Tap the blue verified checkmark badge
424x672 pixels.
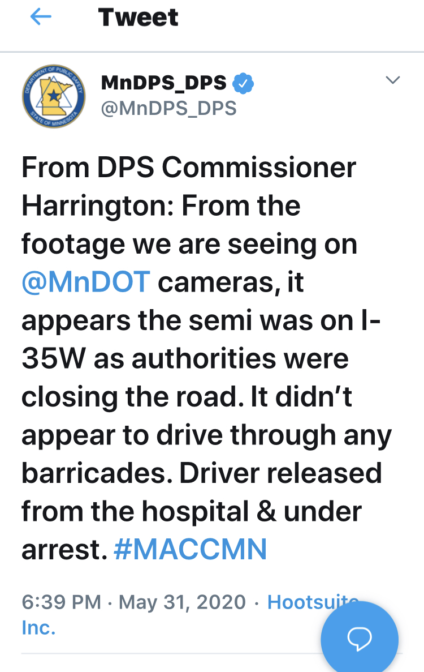(x=243, y=83)
